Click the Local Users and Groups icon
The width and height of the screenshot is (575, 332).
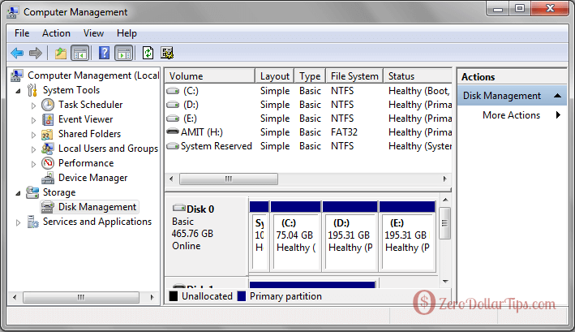[x=48, y=149]
